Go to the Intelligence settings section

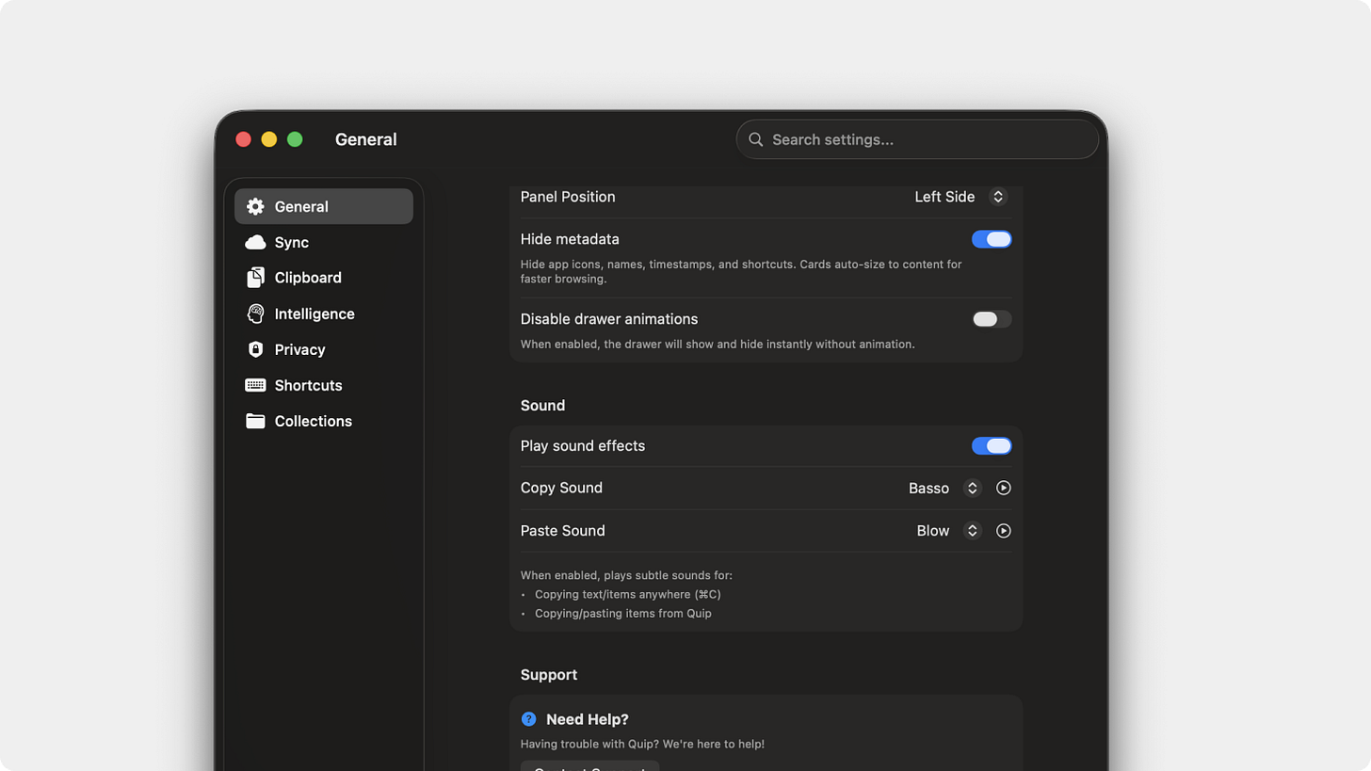324,313
